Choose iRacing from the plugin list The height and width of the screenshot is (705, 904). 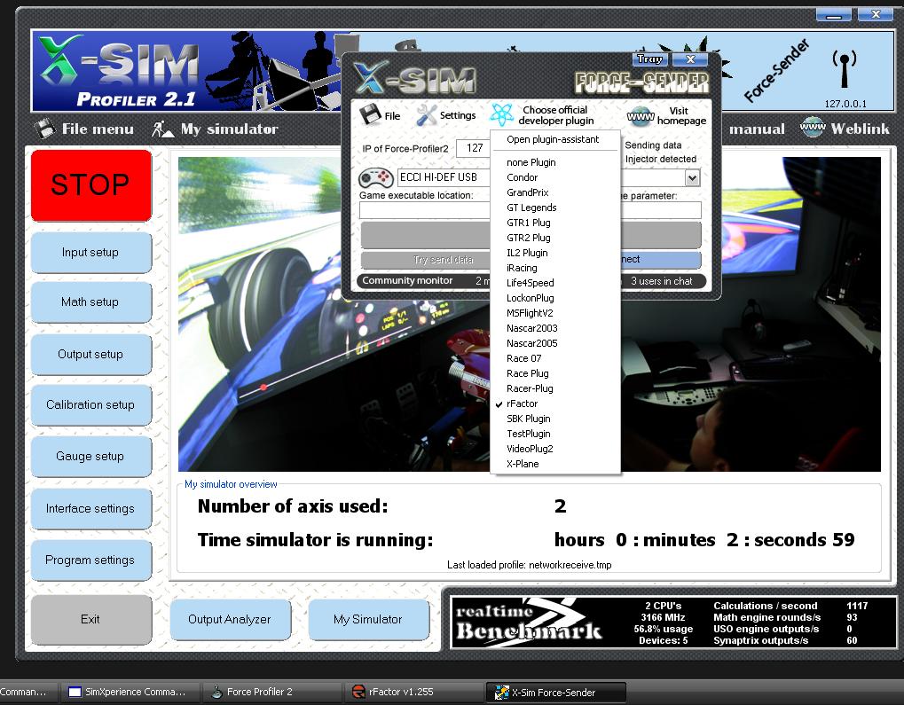point(522,268)
